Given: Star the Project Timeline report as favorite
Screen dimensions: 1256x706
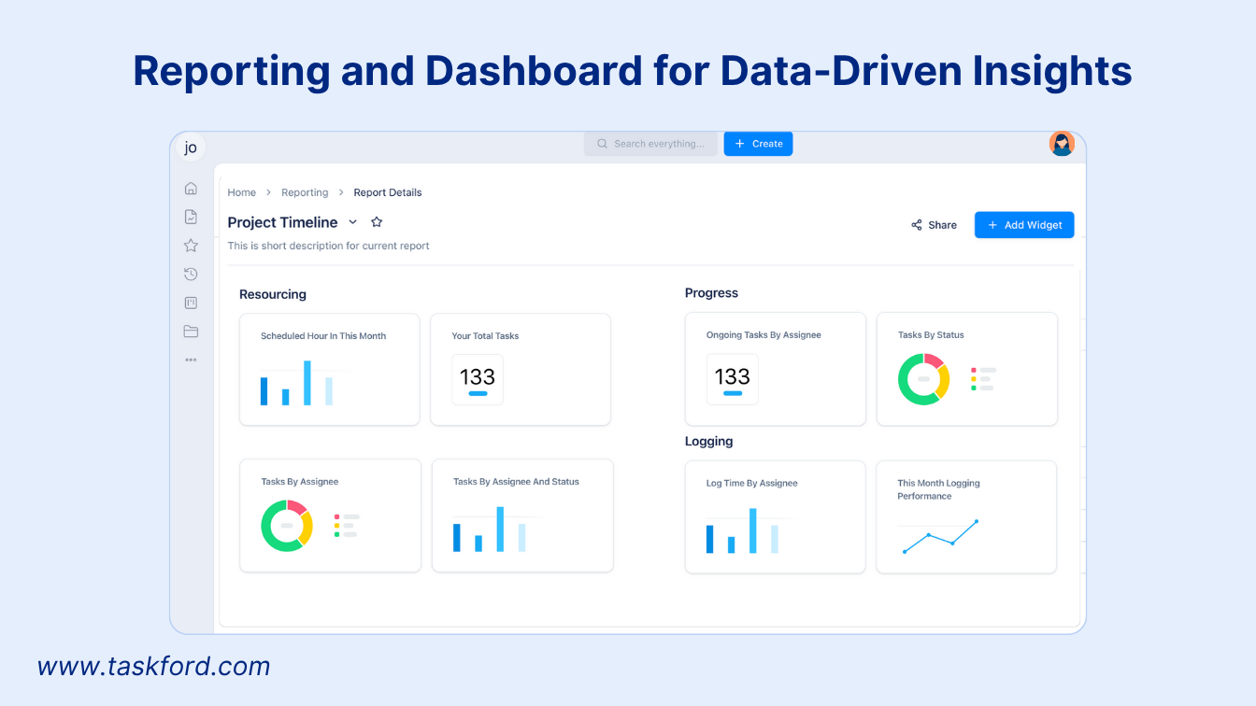Looking at the screenshot, I should click(x=377, y=221).
